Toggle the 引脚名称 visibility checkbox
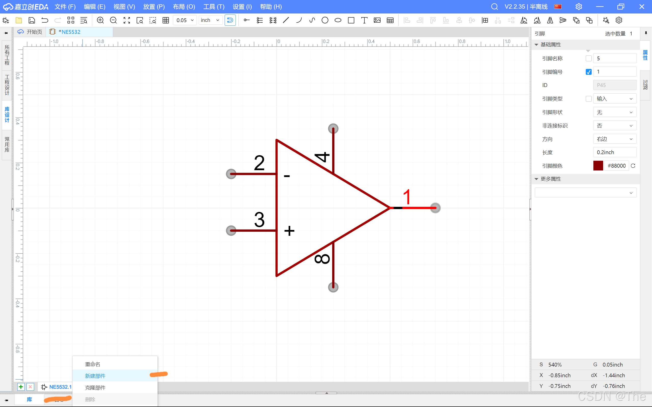652x407 pixels. (589, 59)
